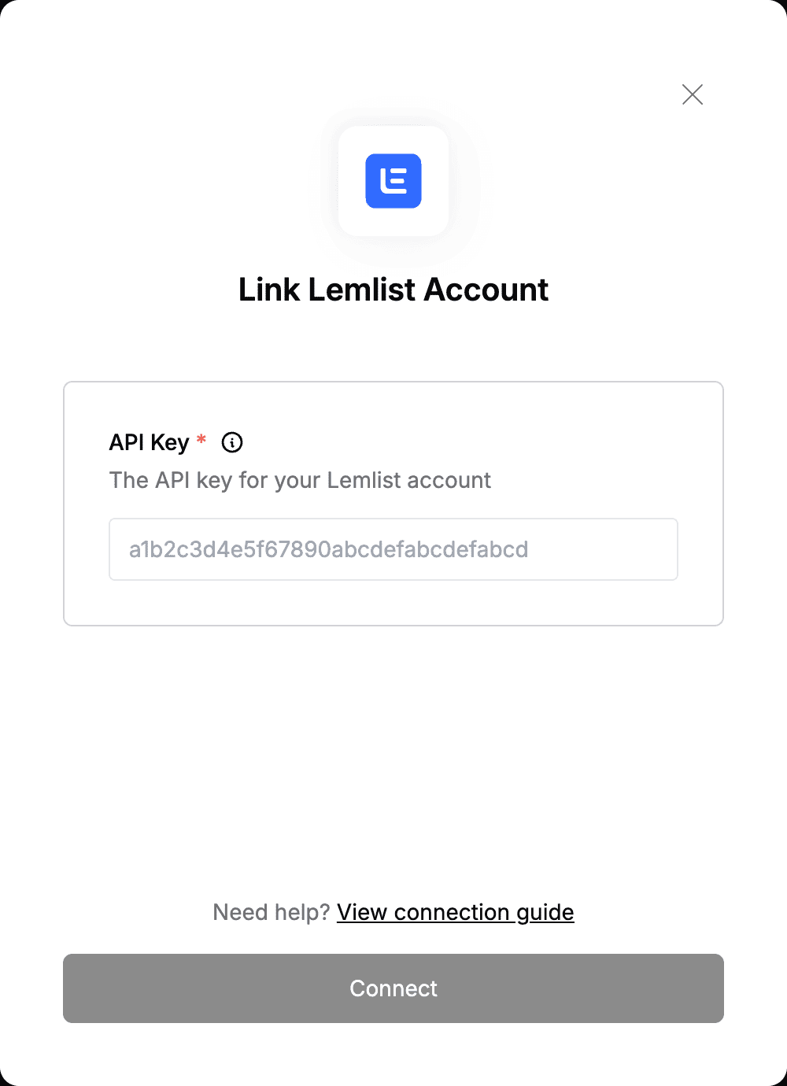The width and height of the screenshot is (787, 1086).
Task: Click the word guide in help link
Action: [x=545, y=913]
